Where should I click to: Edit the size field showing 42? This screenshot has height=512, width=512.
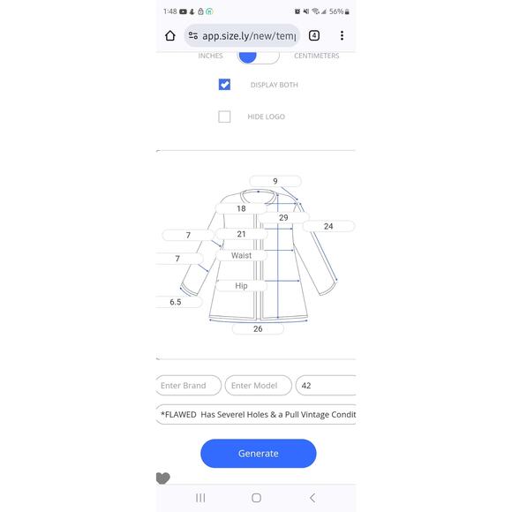tap(326, 385)
